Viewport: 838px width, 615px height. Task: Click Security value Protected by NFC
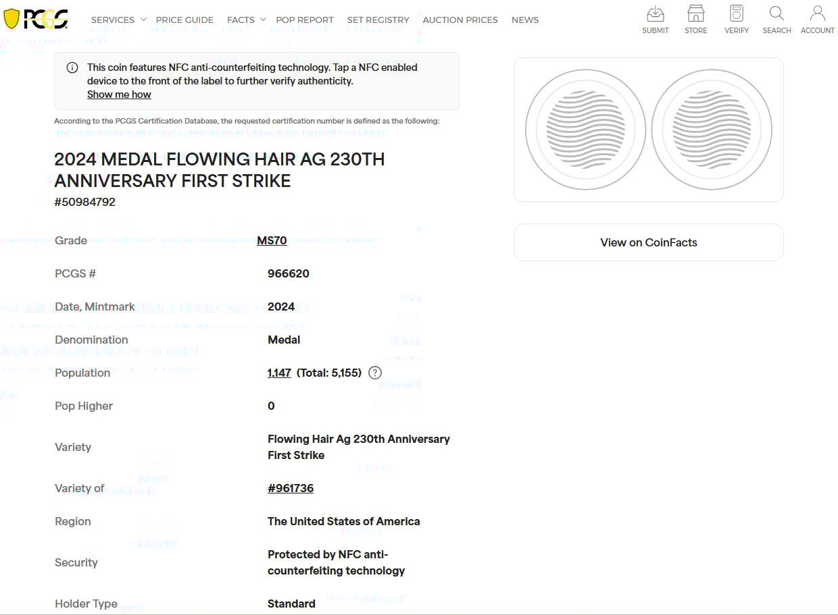click(337, 562)
